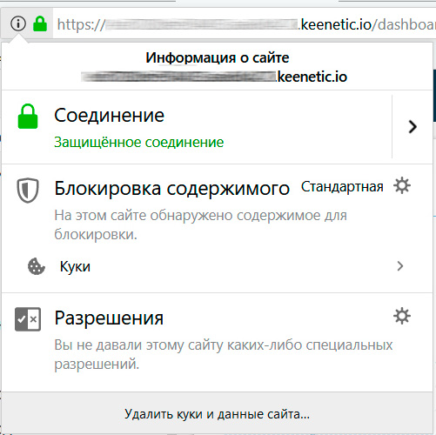Click the Блокировка содержимого heading
The image size is (436, 435).
(172, 189)
